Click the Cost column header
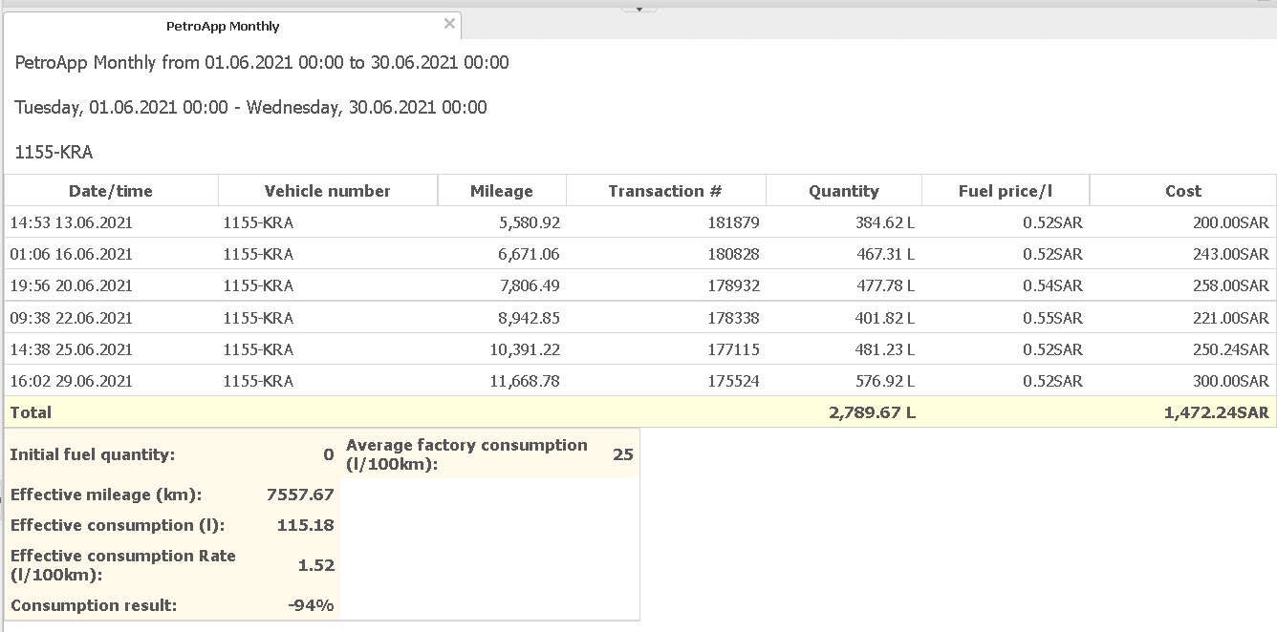Image resolution: width=1277 pixels, height=632 pixels. [1182, 191]
